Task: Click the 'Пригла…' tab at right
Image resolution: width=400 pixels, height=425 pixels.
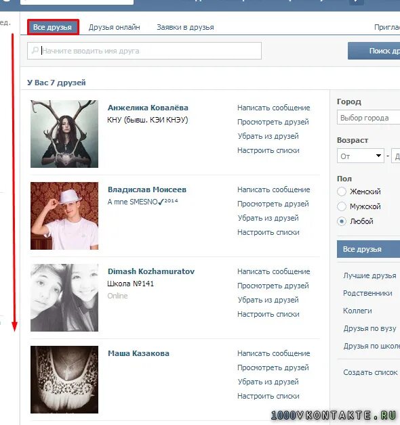Action: click(387, 27)
